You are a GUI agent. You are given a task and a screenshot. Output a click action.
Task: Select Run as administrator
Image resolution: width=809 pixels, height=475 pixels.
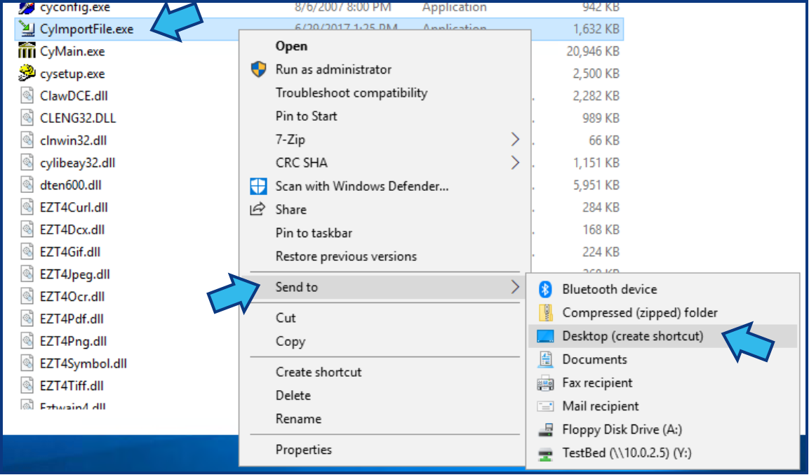point(333,69)
